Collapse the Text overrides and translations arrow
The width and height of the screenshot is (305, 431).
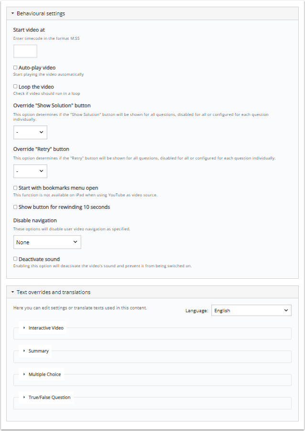[x=13, y=292]
